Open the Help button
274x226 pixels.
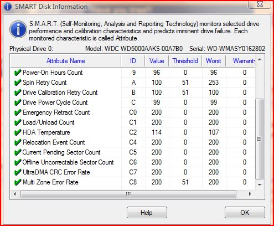pyautogui.click(x=147, y=213)
